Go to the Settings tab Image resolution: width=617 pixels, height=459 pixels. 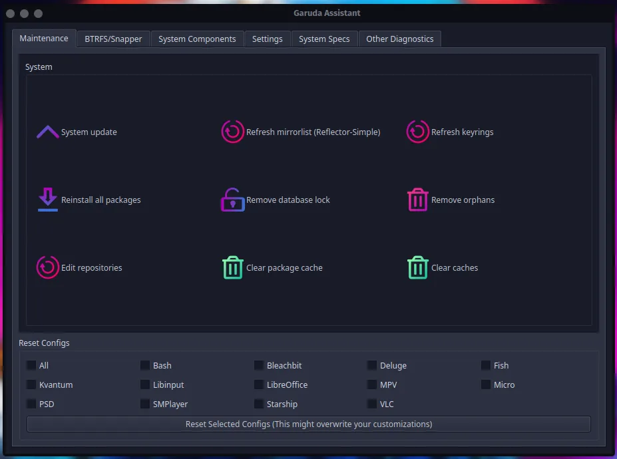click(267, 39)
